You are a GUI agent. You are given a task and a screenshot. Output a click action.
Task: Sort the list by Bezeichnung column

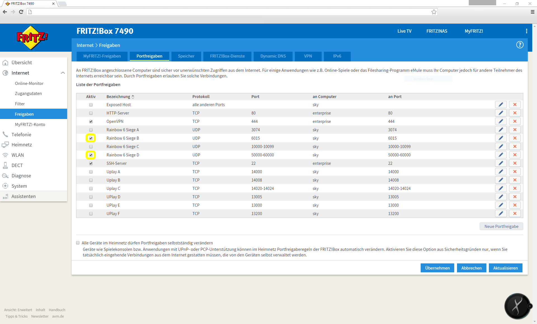(x=120, y=97)
